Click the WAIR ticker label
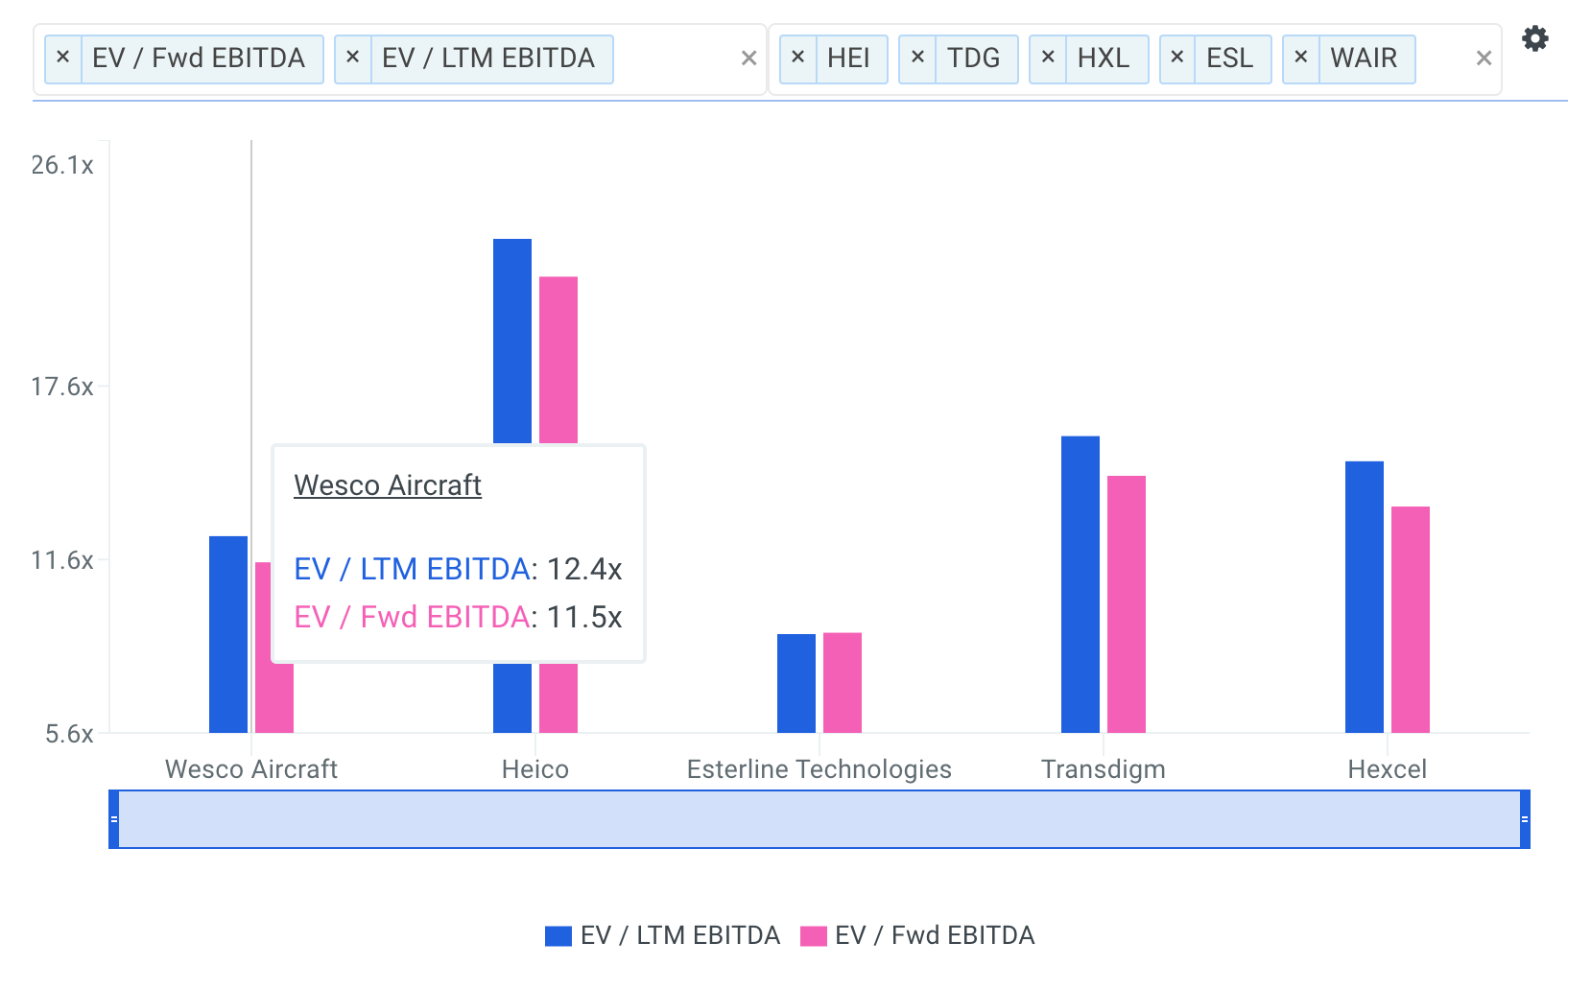The height and width of the screenshot is (990, 1591). pyautogui.click(x=1364, y=59)
